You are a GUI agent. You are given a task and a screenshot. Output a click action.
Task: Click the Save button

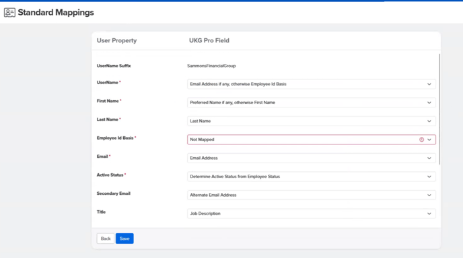(124, 239)
